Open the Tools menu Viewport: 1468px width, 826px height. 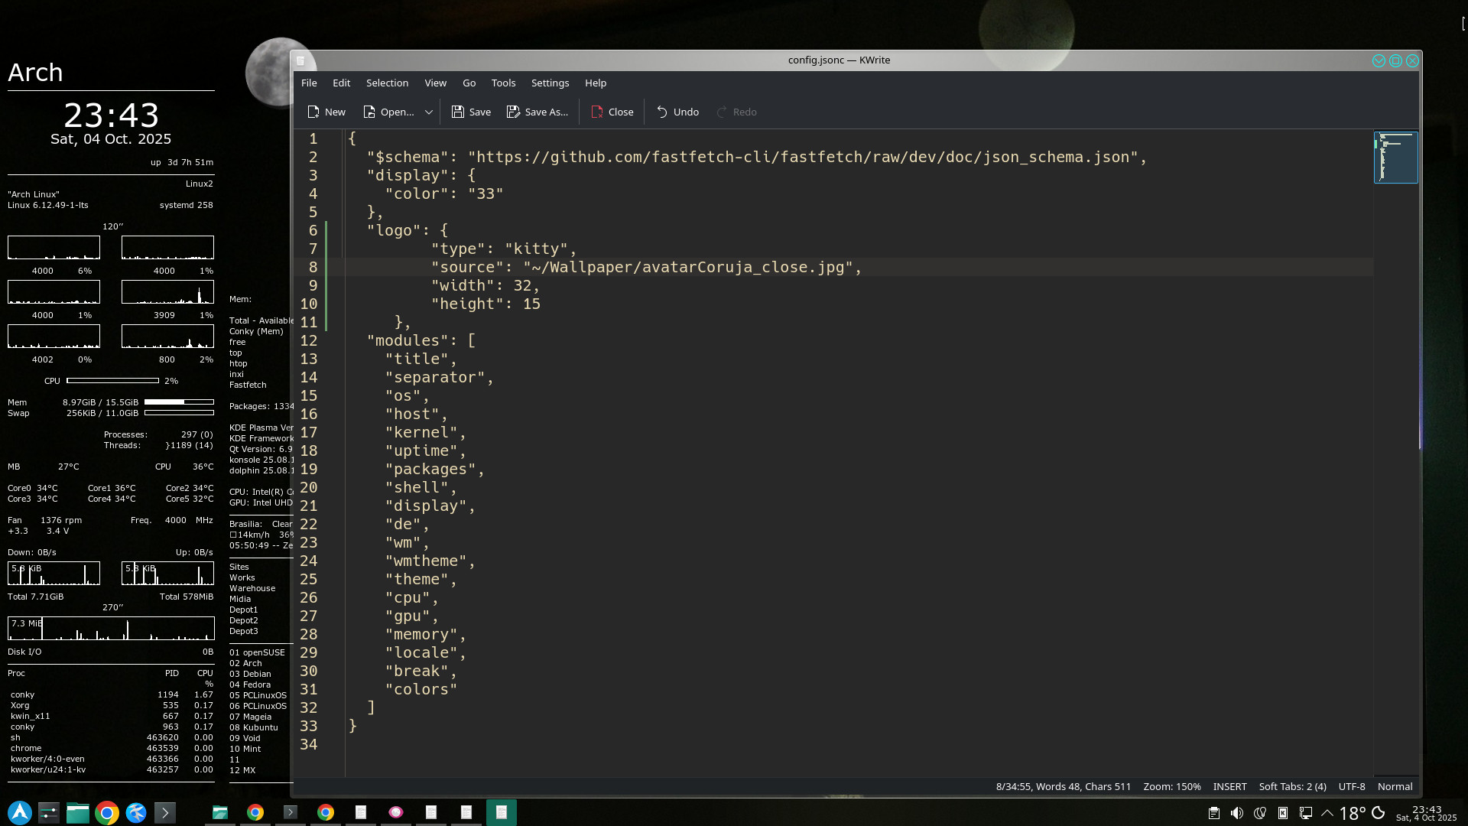point(503,83)
